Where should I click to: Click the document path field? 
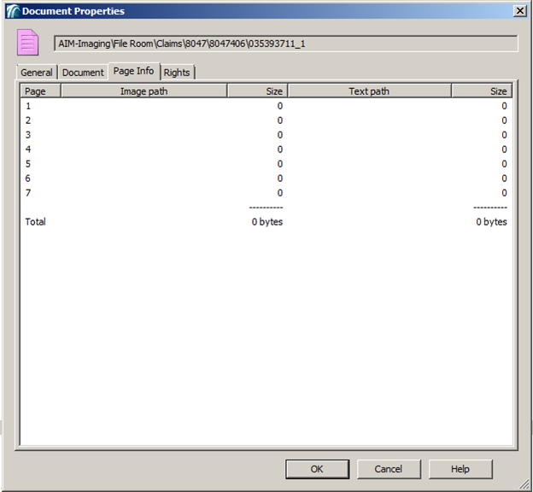[286, 44]
